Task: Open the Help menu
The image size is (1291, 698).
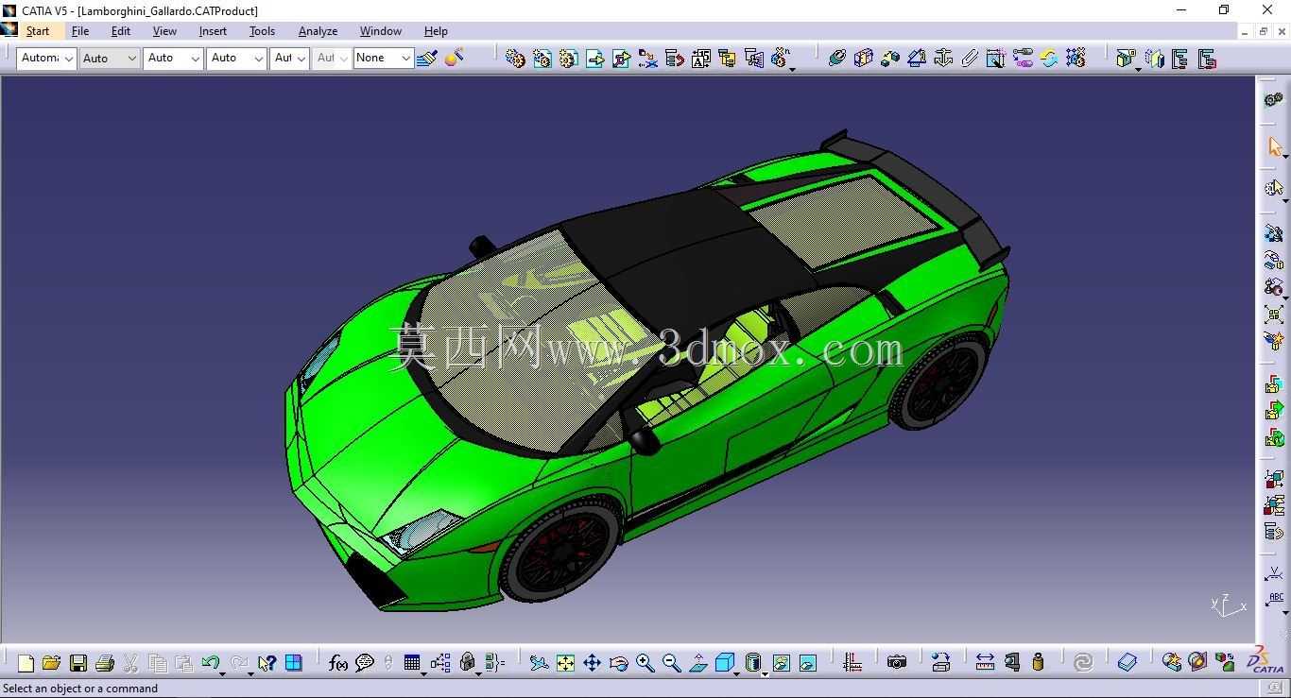Action: click(x=436, y=31)
